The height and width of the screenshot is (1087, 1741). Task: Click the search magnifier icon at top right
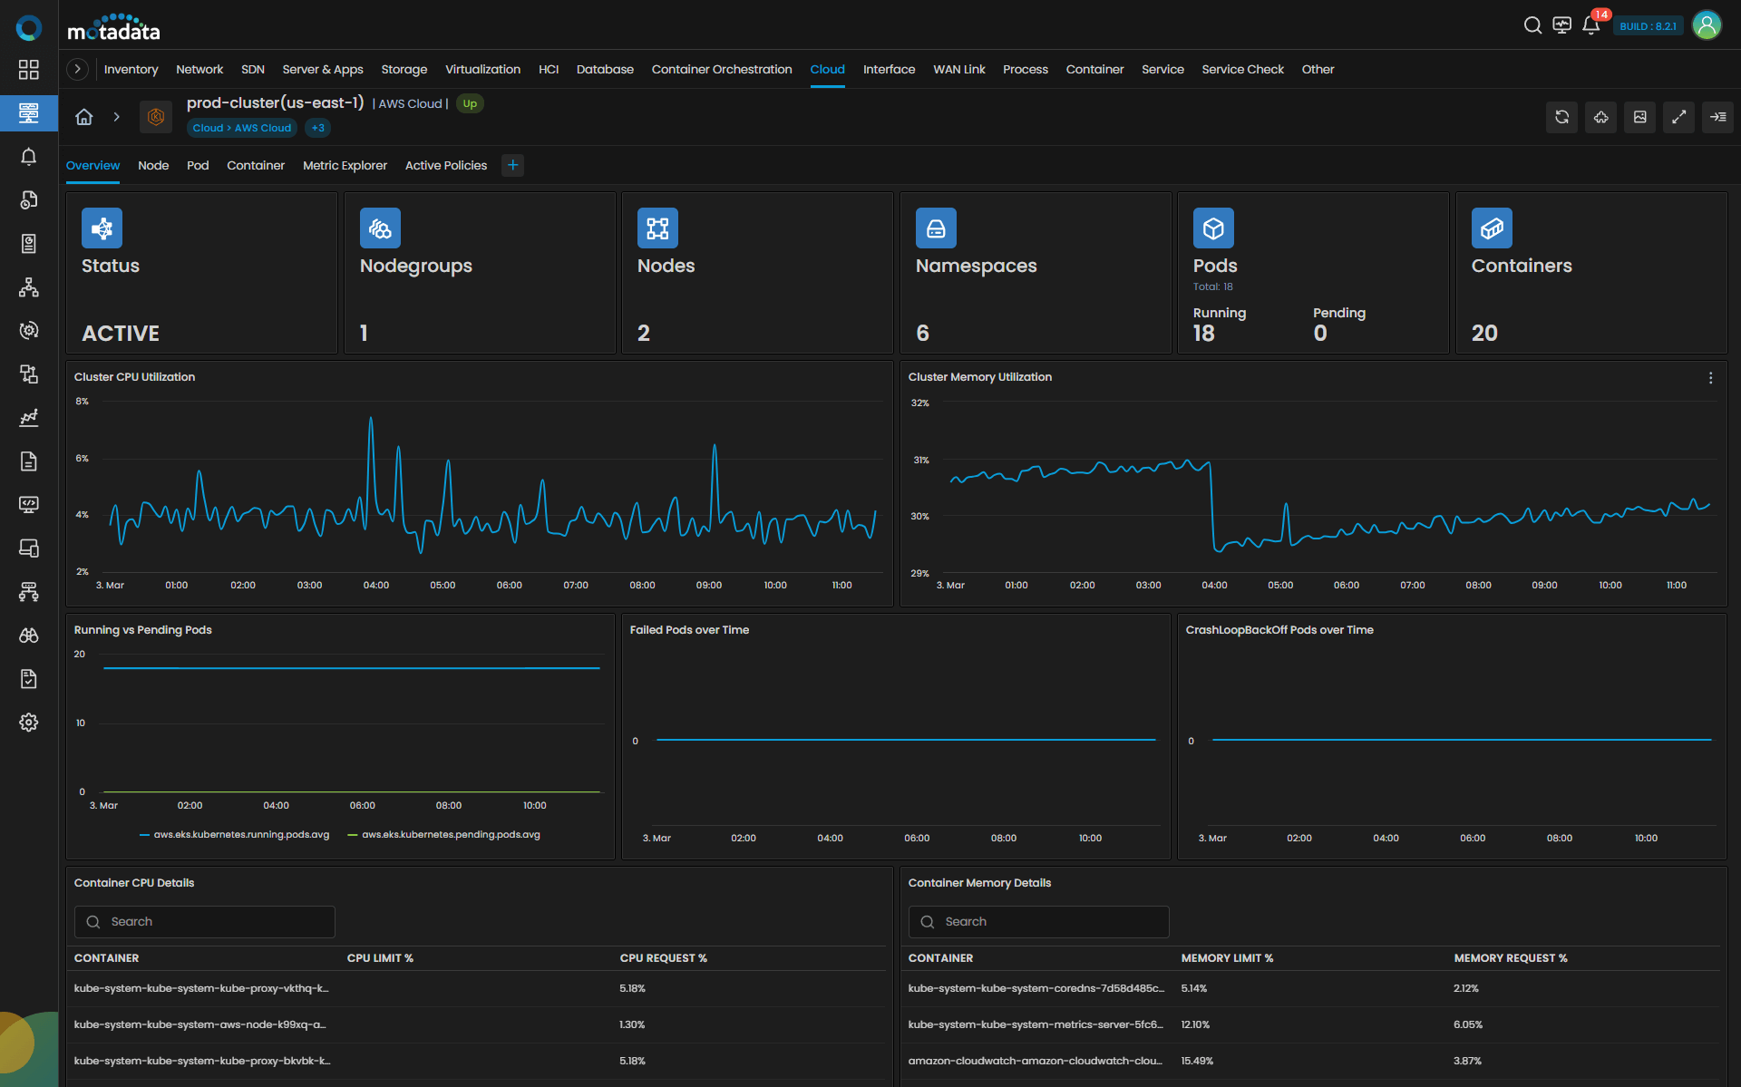click(1532, 25)
